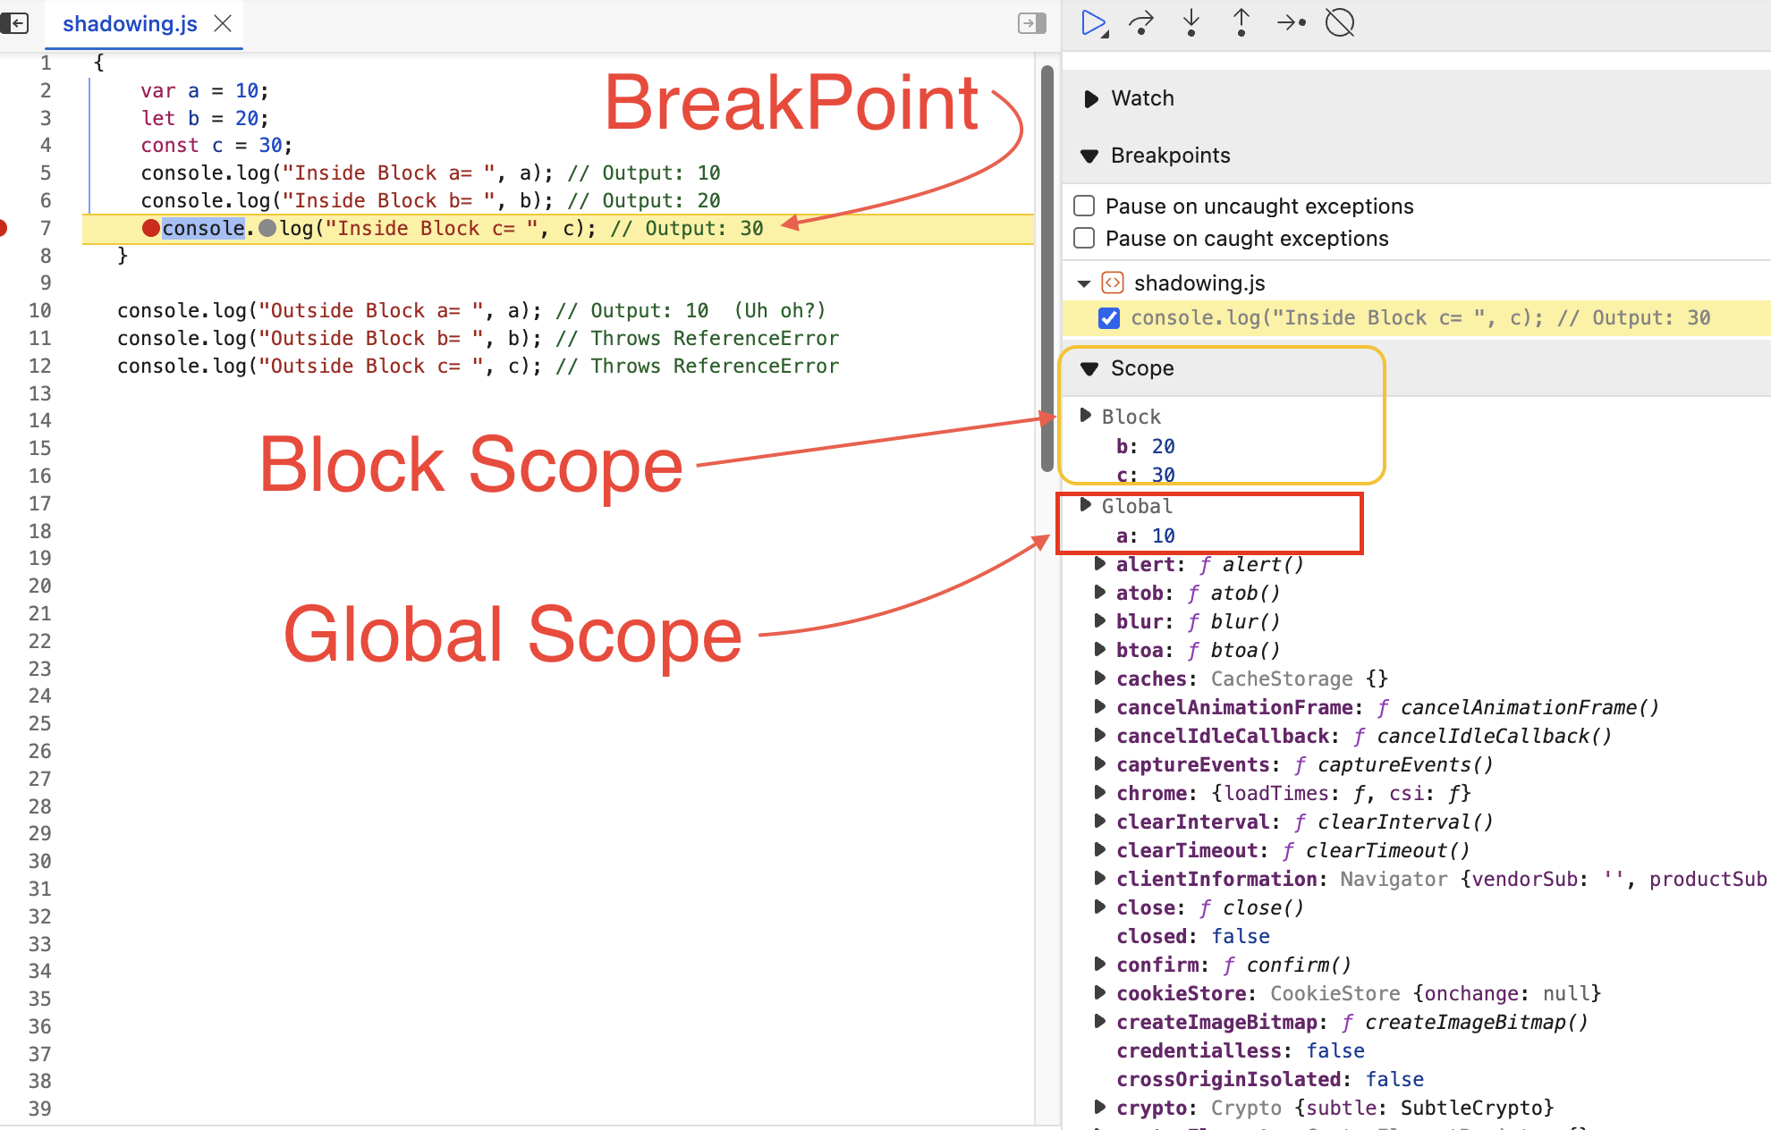The height and width of the screenshot is (1130, 1771).
Task: Click the Inside Block b= code line
Action: (430, 200)
